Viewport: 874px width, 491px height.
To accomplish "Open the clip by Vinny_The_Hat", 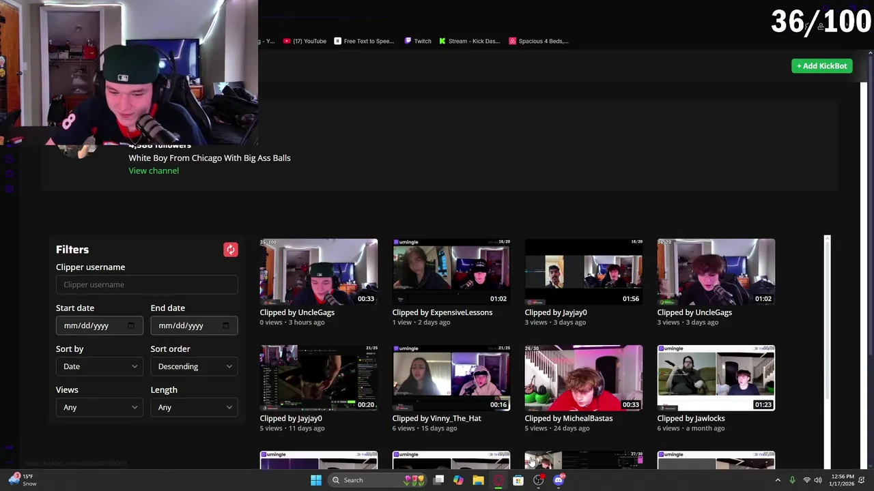I will pos(451,378).
